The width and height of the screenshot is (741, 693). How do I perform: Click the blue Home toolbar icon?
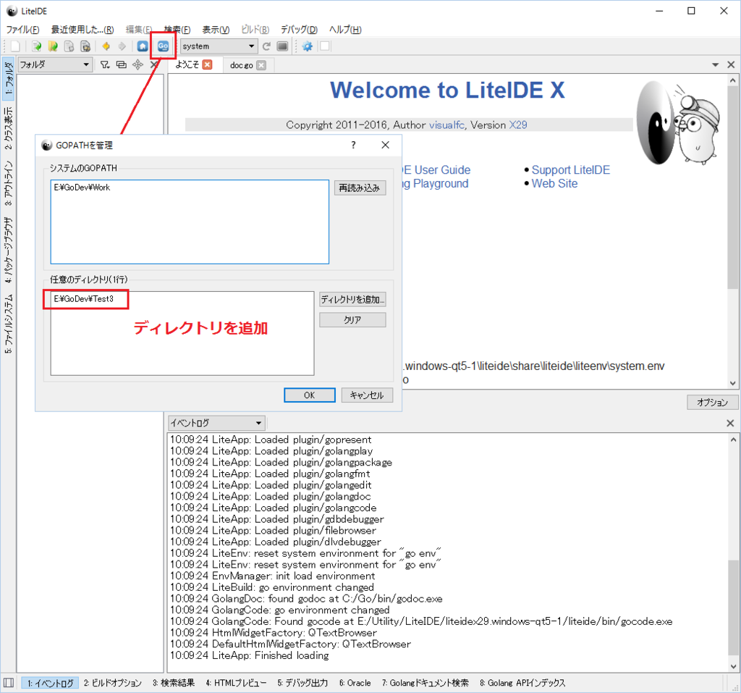143,46
